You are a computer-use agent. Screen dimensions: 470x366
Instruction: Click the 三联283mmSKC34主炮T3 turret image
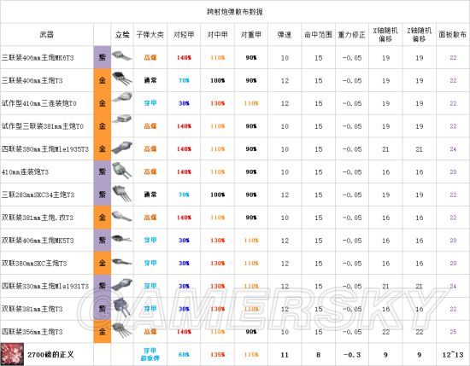click(122, 194)
